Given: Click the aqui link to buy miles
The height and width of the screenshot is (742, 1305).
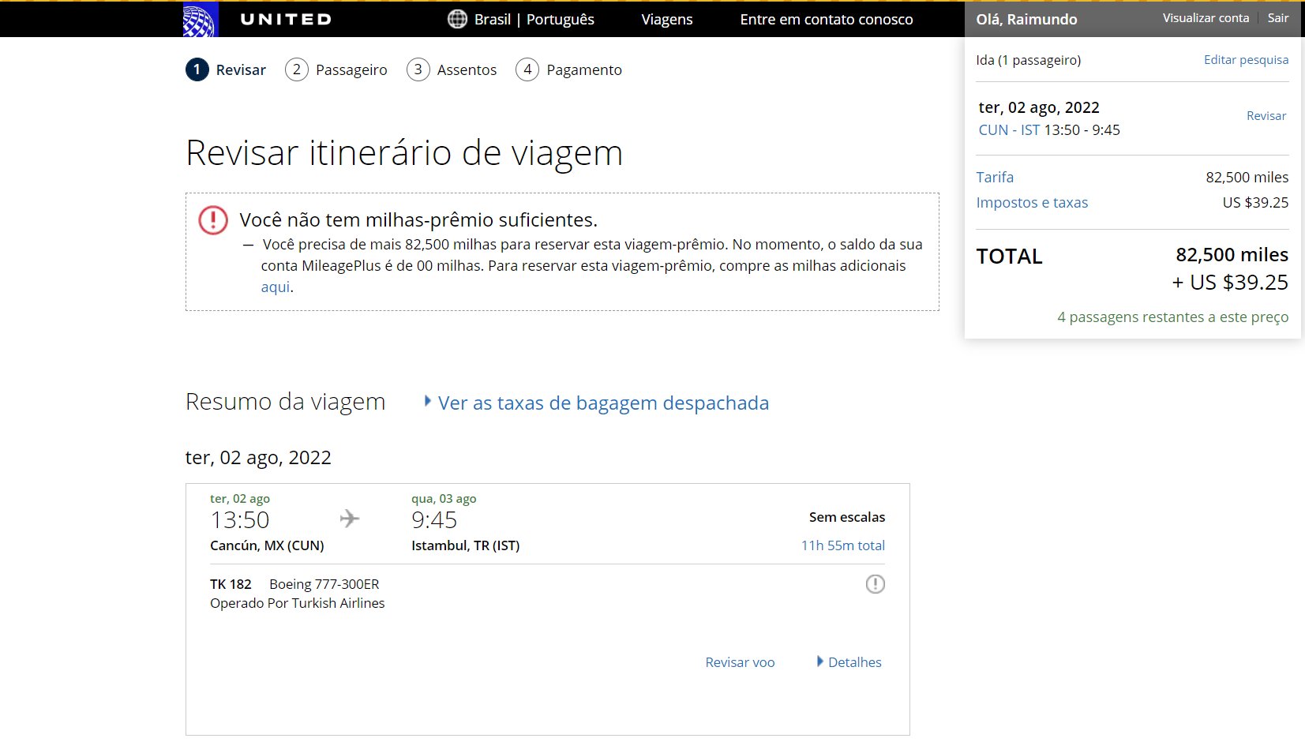Looking at the screenshot, I should pyautogui.click(x=276, y=287).
